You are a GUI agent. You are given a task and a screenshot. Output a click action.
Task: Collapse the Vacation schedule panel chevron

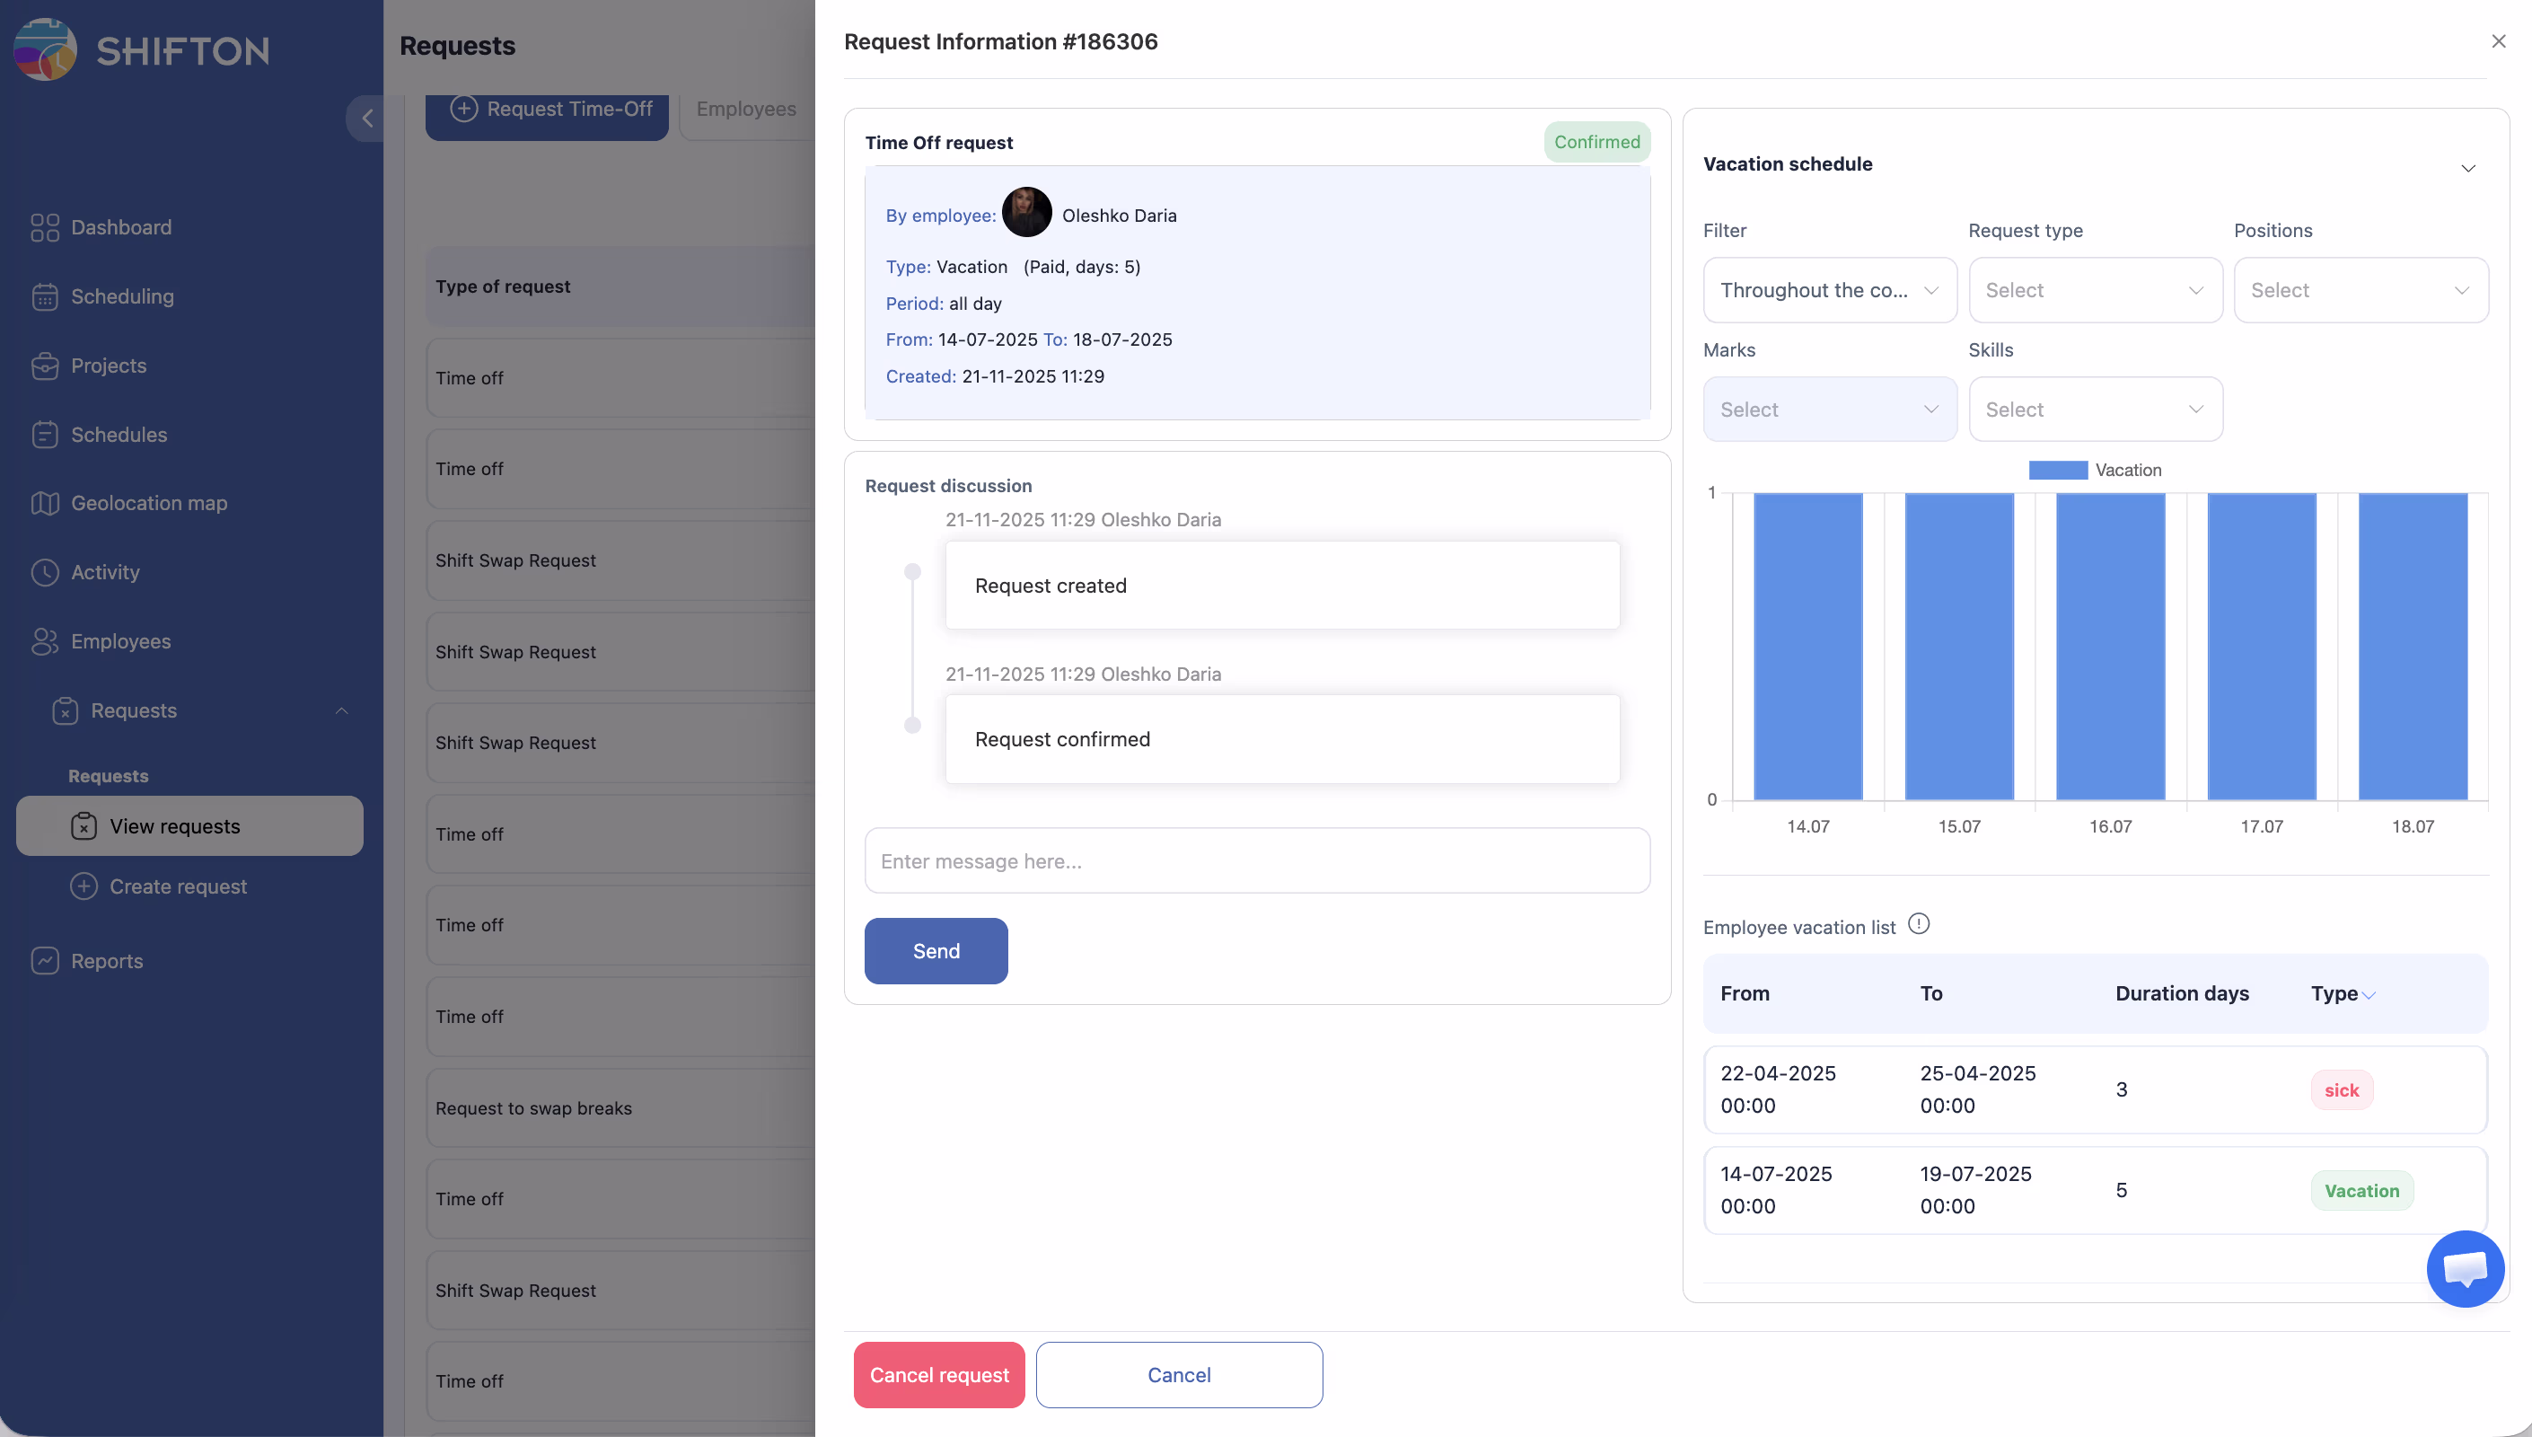(x=2466, y=168)
